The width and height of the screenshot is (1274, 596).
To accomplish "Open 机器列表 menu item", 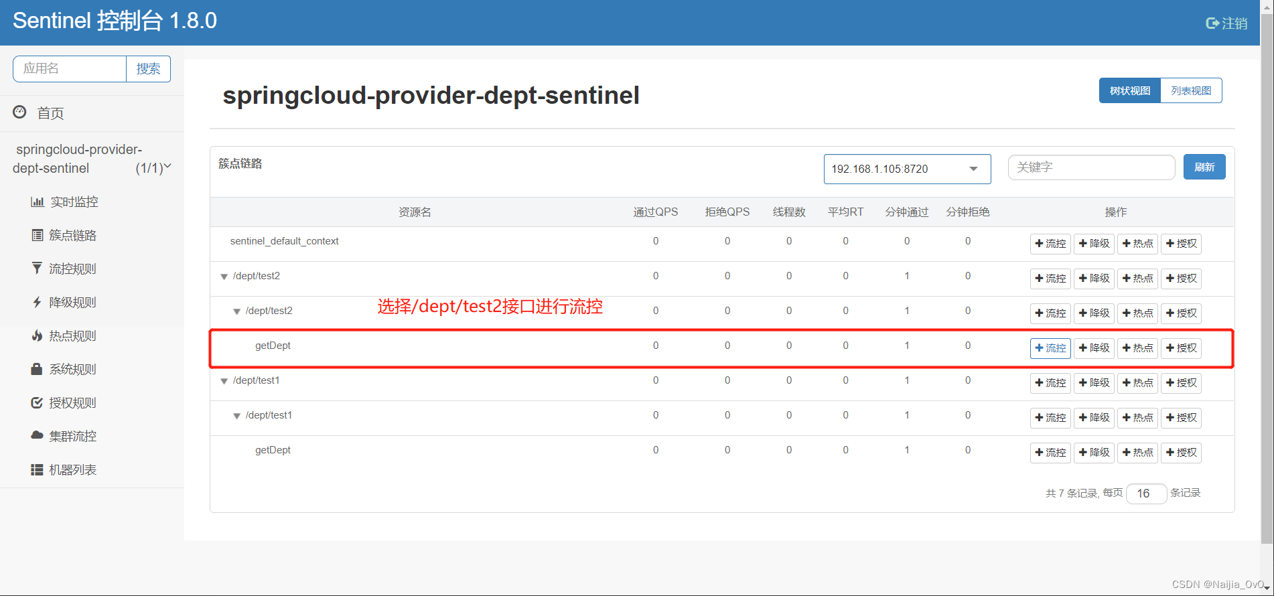I will click(x=72, y=469).
